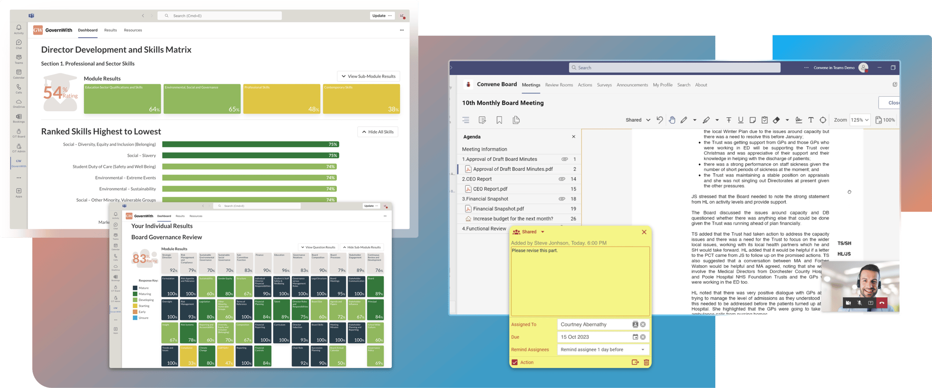Click the documents copy icon in the Convene toolbar

(x=516, y=120)
